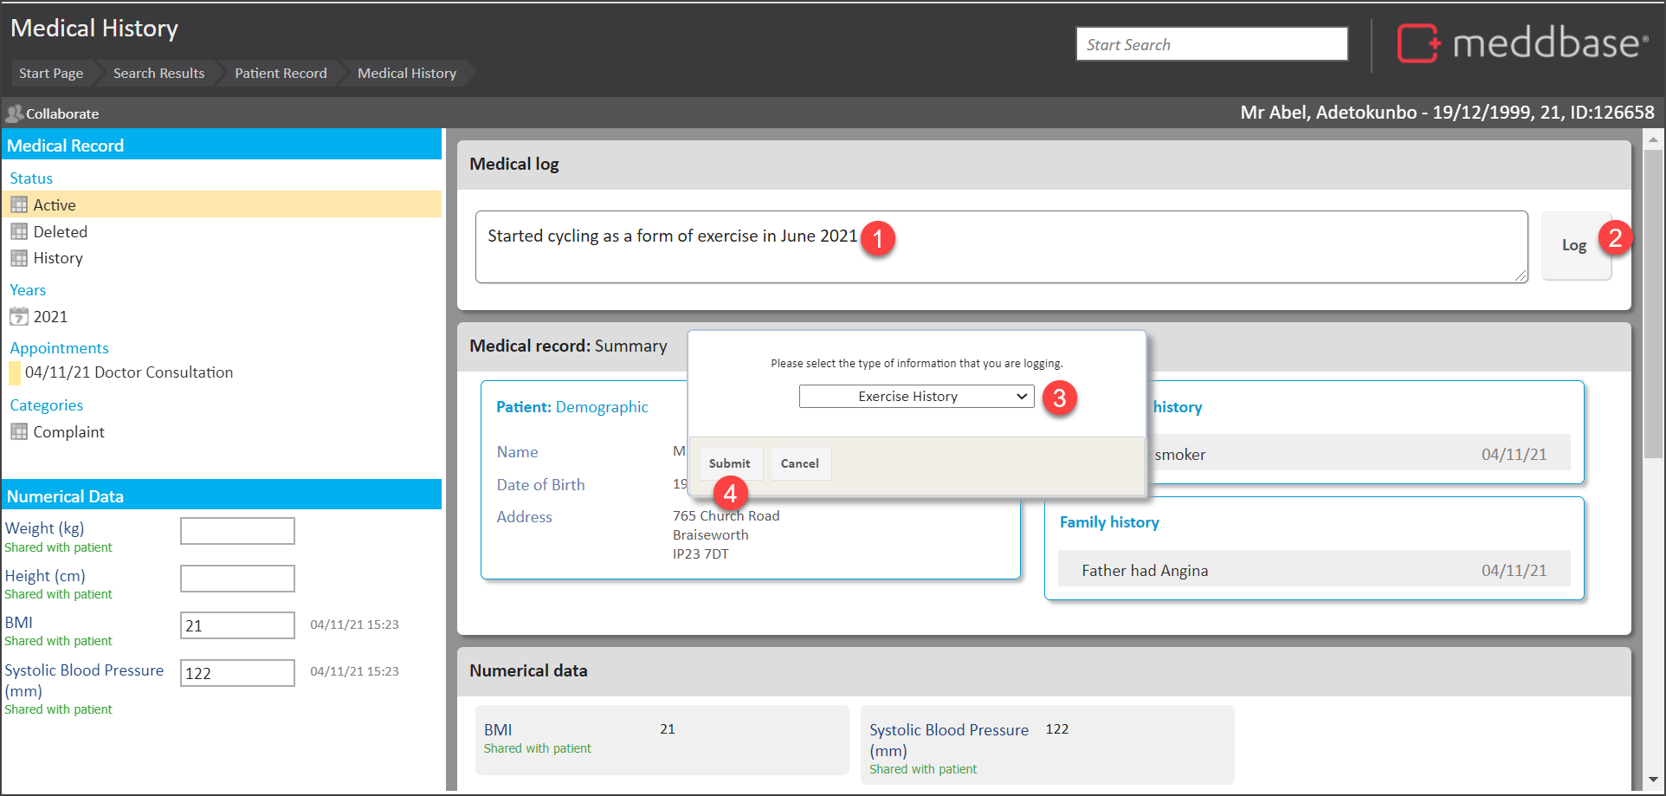Navigate to Search Results breadcrumb
The width and height of the screenshot is (1666, 796).
(158, 74)
